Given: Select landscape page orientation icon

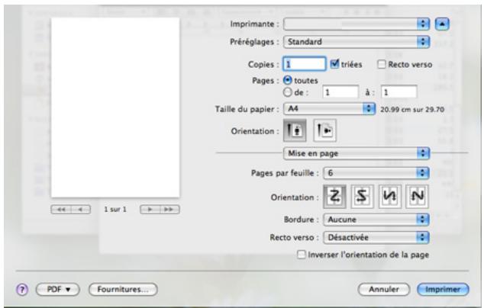Looking at the screenshot, I should [x=324, y=130].
